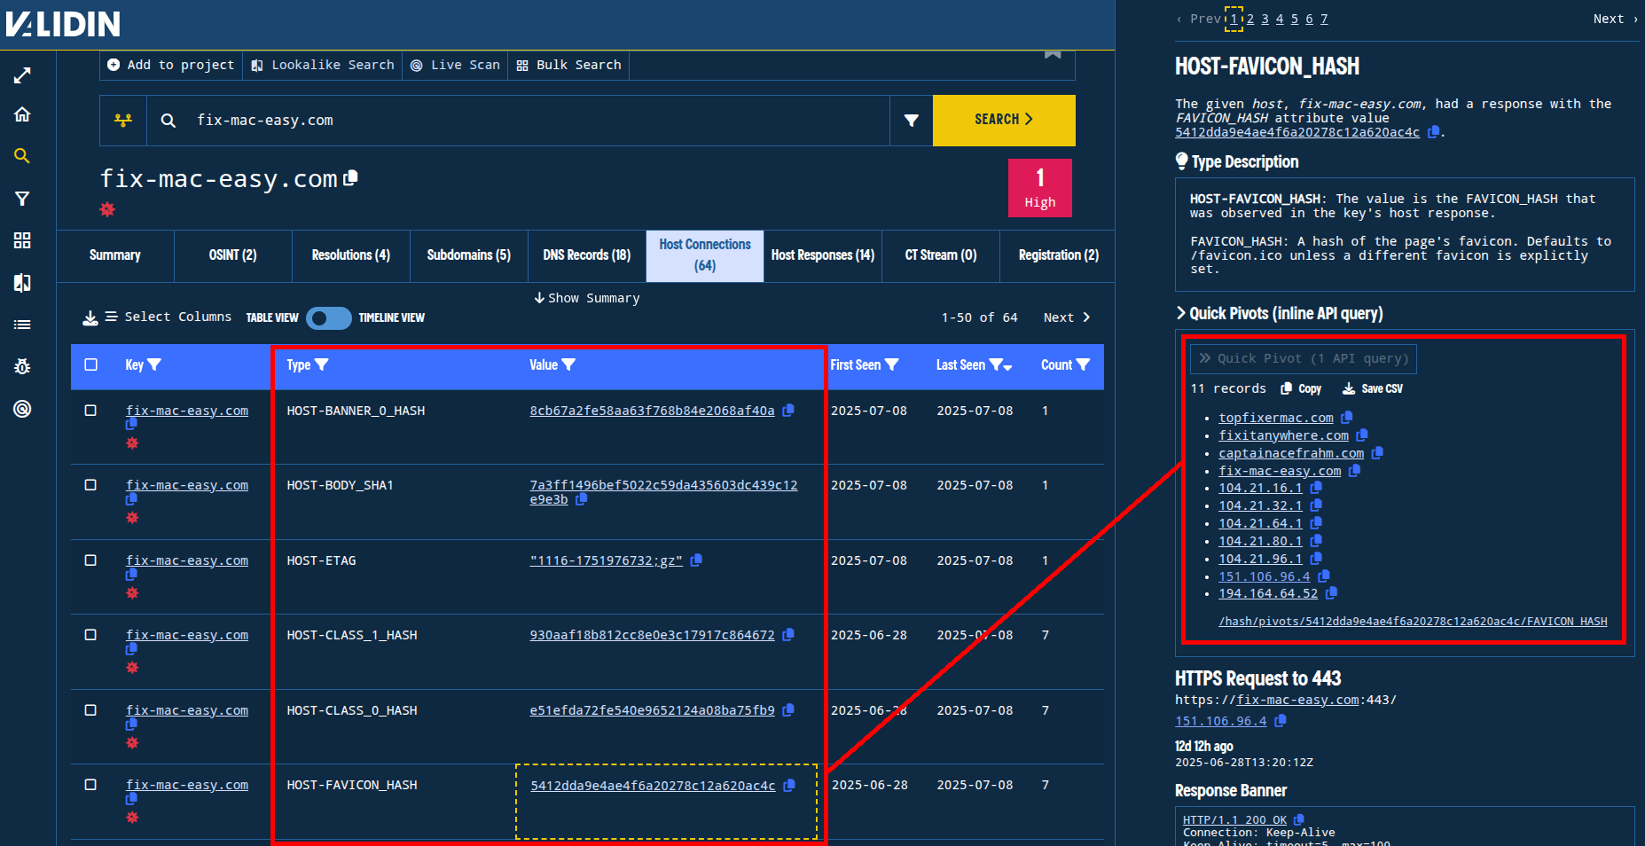This screenshot has width=1645, height=846.
Task: Open the list lines sidebar icon
Action: click(22, 325)
